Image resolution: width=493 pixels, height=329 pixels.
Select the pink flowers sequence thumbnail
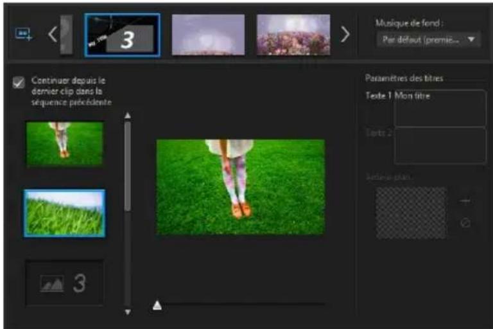click(x=293, y=35)
